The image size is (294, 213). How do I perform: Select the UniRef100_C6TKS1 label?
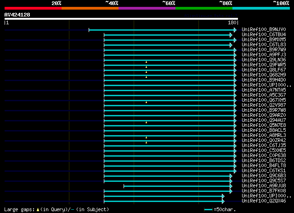[264, 171]
